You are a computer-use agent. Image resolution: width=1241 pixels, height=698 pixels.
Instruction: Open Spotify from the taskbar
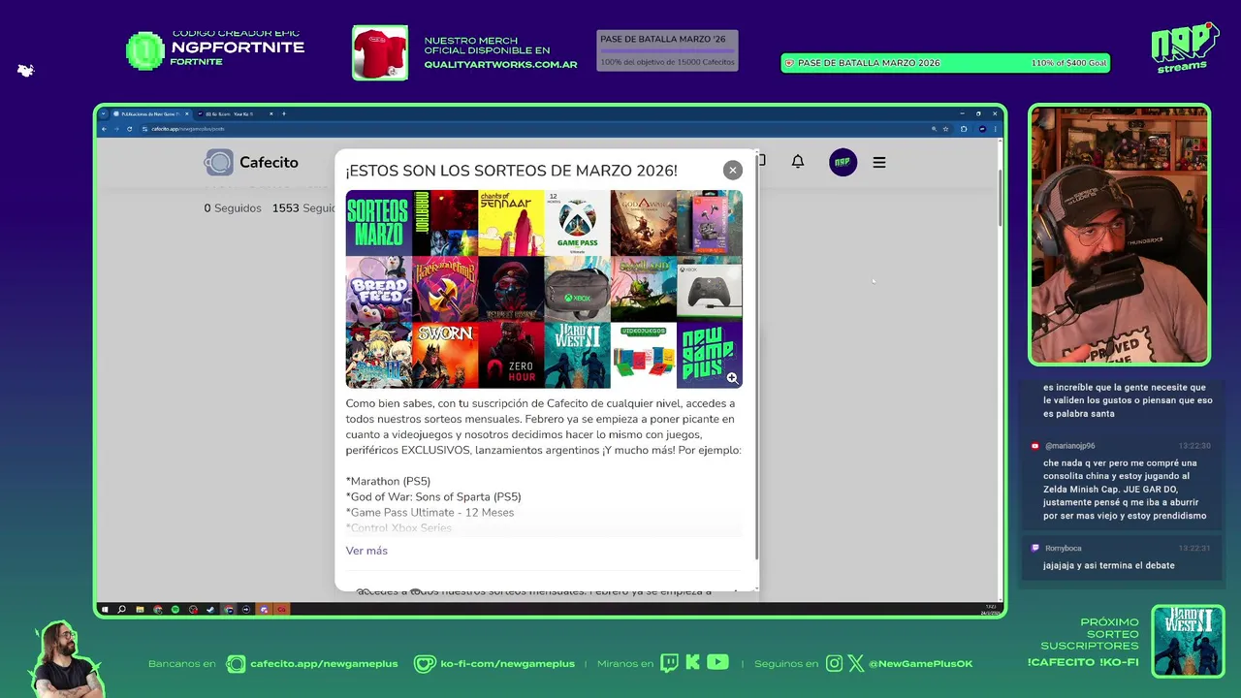click(175, 610)
